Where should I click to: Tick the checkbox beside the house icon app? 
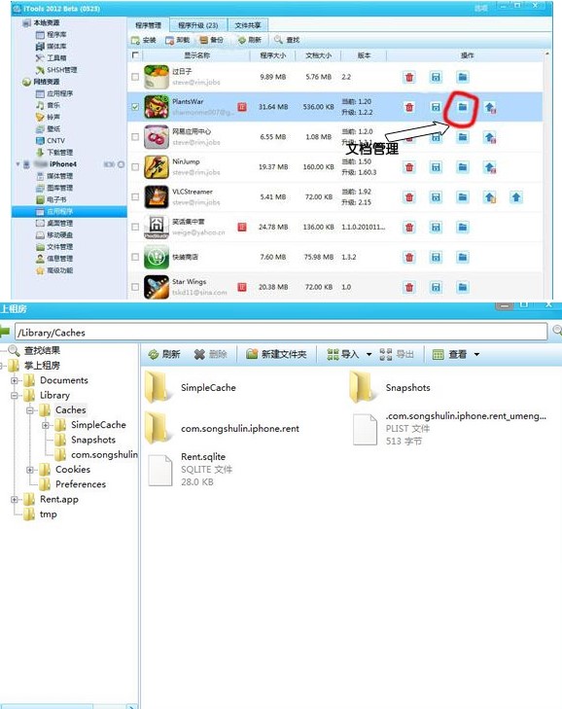(x=135, y=227)
